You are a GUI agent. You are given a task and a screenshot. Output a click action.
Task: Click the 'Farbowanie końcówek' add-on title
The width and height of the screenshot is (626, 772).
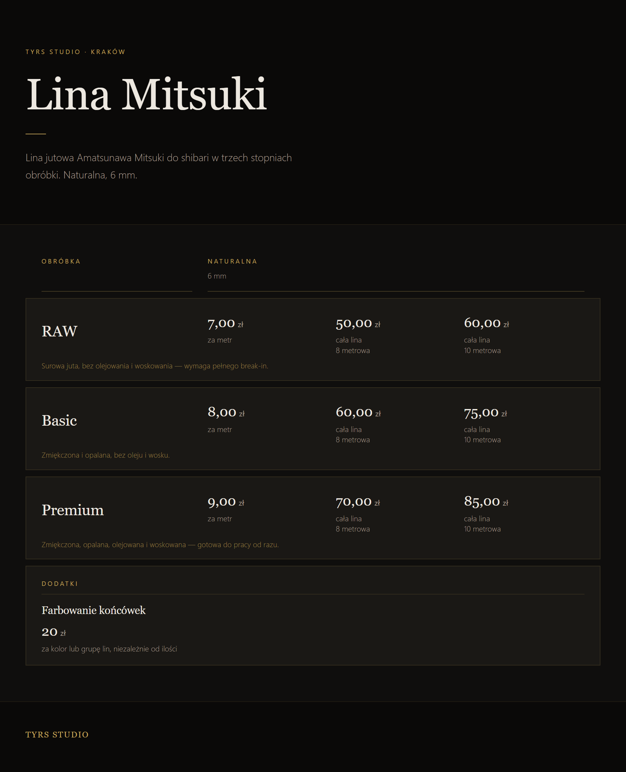(93, 610)
